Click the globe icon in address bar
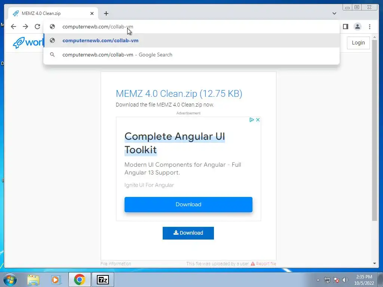Screen dimensions: 383x287 (52, 27)
